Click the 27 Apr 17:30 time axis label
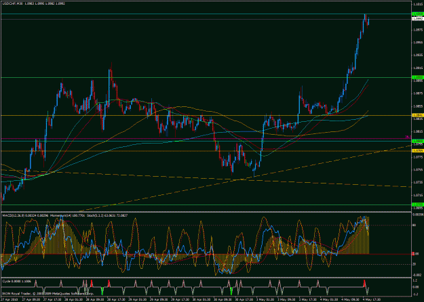Viewport: 424px width, 302px height. (51, 299)
